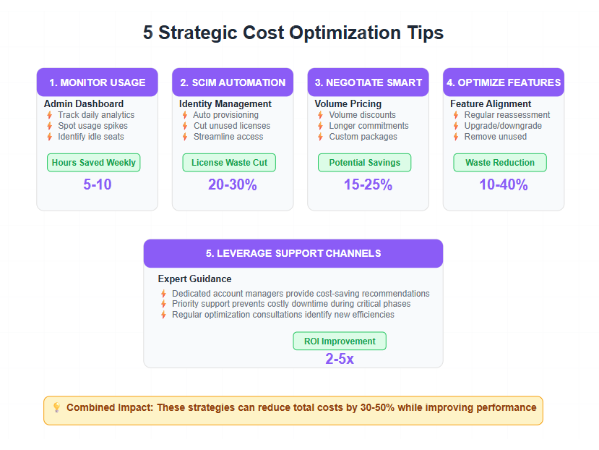Click the Hours Saved Weekly badge
599x450 pixels.
click(94, 163)
